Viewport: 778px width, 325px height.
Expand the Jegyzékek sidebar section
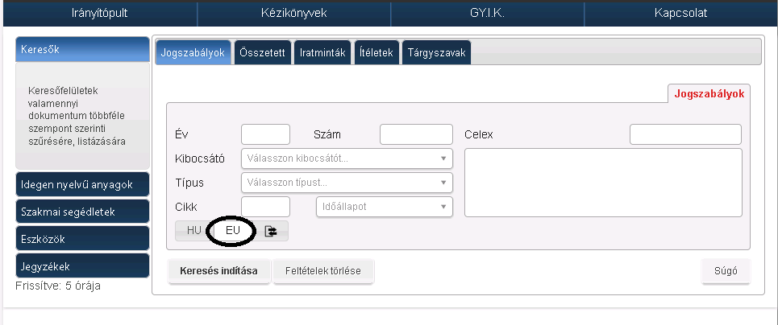coord(82,266)
